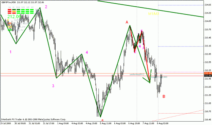Select the H1 timeframe signal label
This screenshot has width=212, height=125.
coord(14,7)
